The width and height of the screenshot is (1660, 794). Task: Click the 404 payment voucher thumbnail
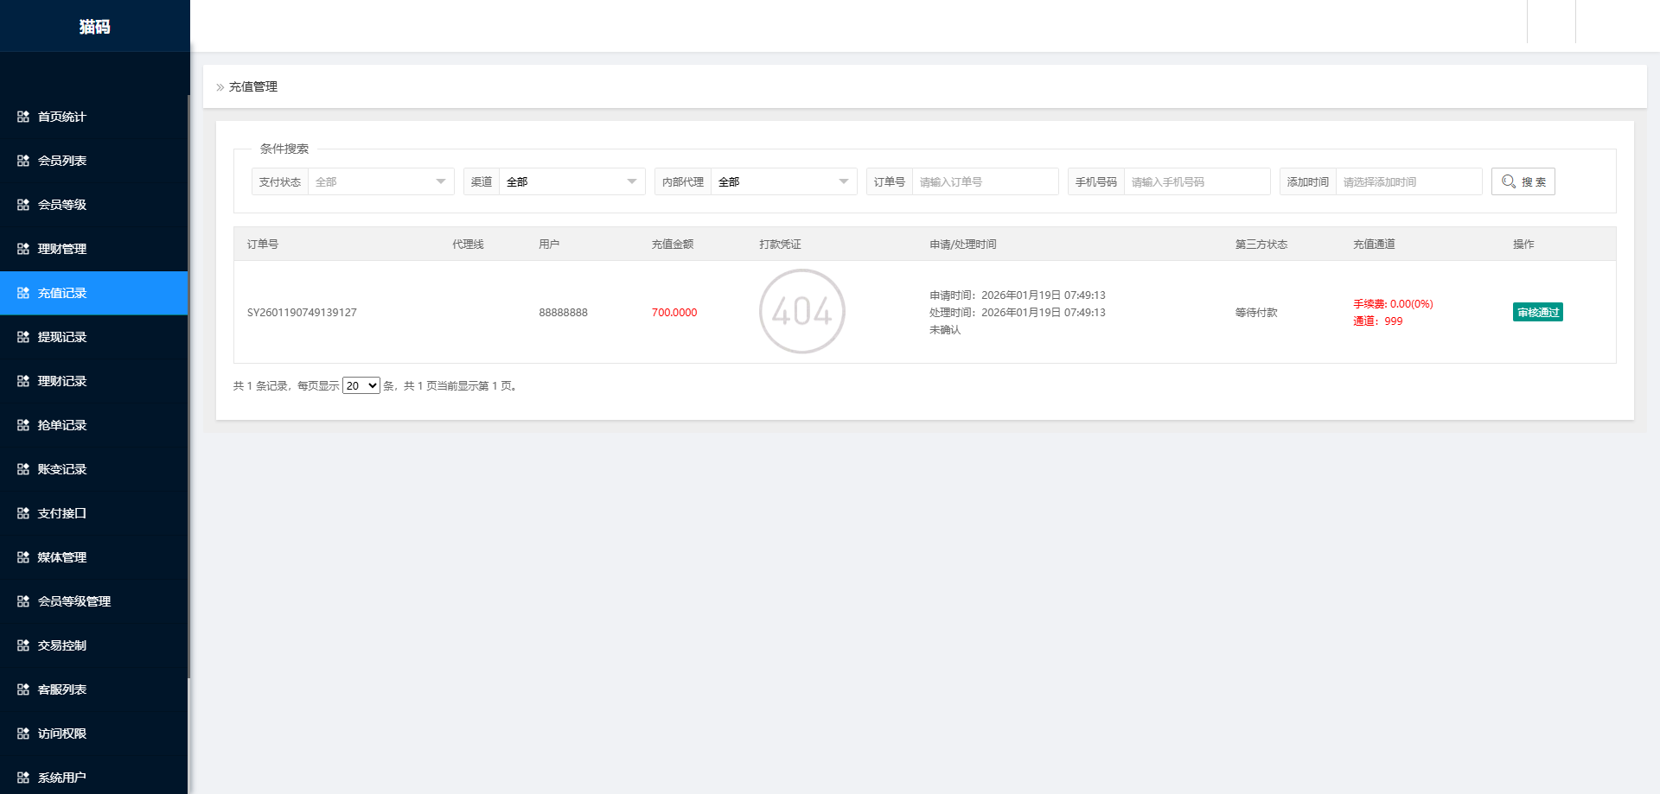[801, 312]
